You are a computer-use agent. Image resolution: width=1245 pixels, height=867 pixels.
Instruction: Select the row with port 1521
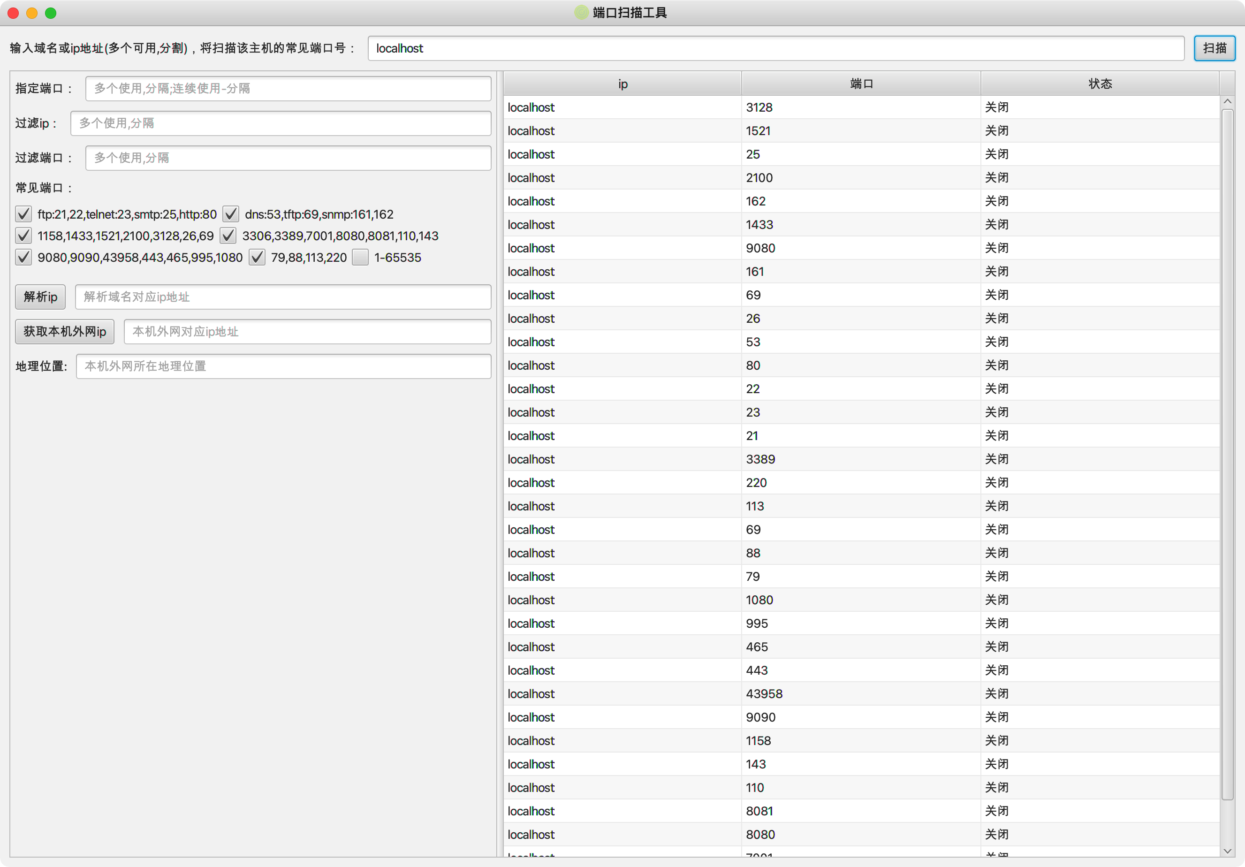tap(861, 131)
